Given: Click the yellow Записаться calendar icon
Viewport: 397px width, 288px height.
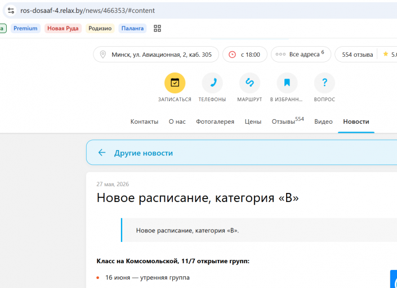Looking at the screenshot, I should (175, 83).
